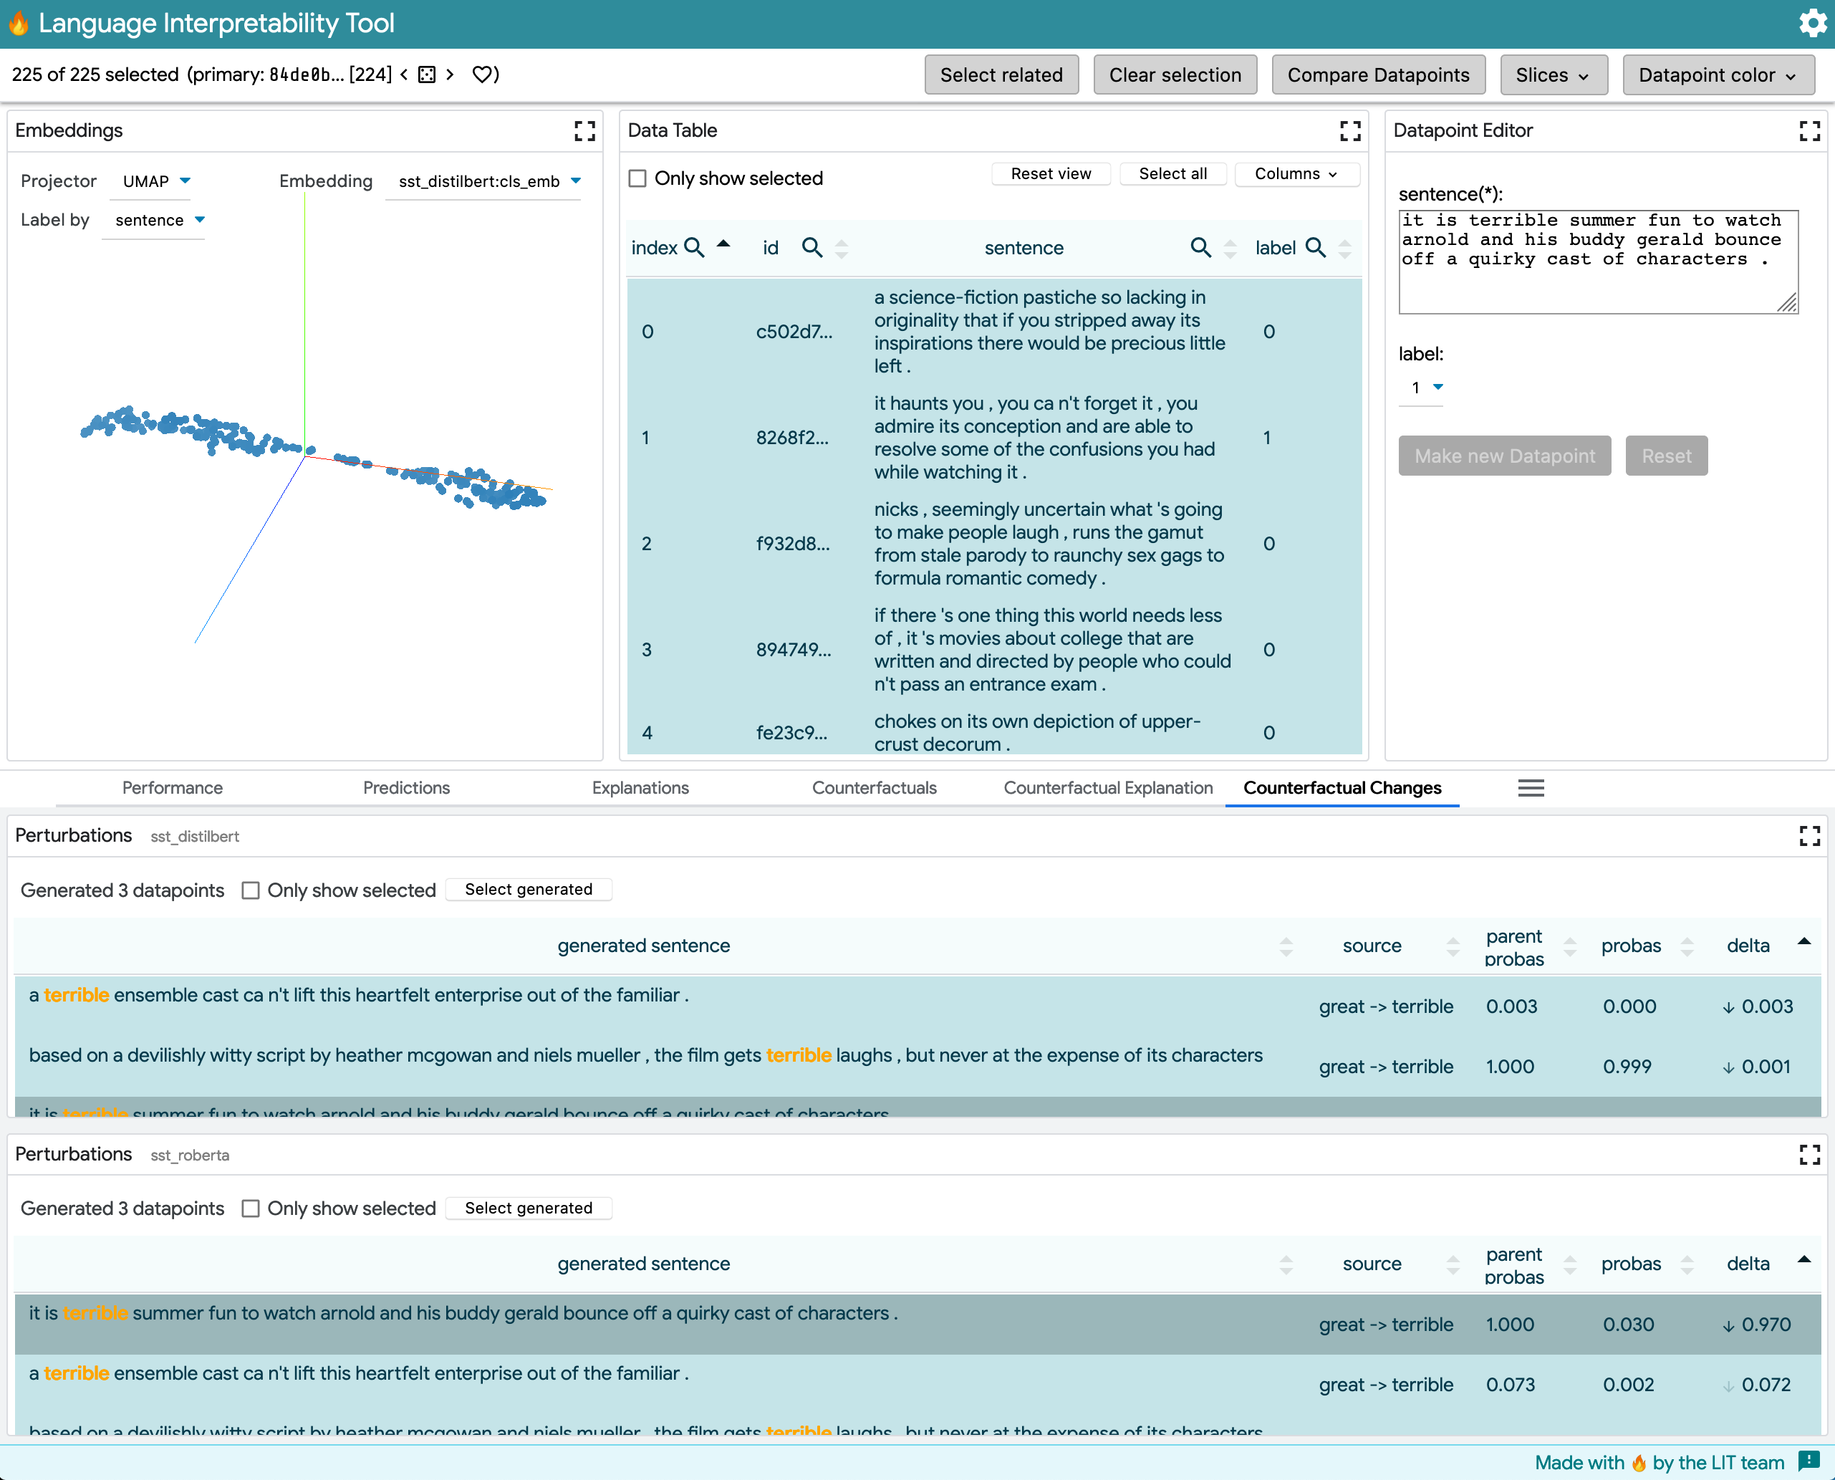Open the Columns selector in Data Table

pyautogui.click(x=1296, y=174)
